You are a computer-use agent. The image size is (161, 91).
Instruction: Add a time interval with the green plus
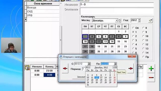(x=151, y=69)
